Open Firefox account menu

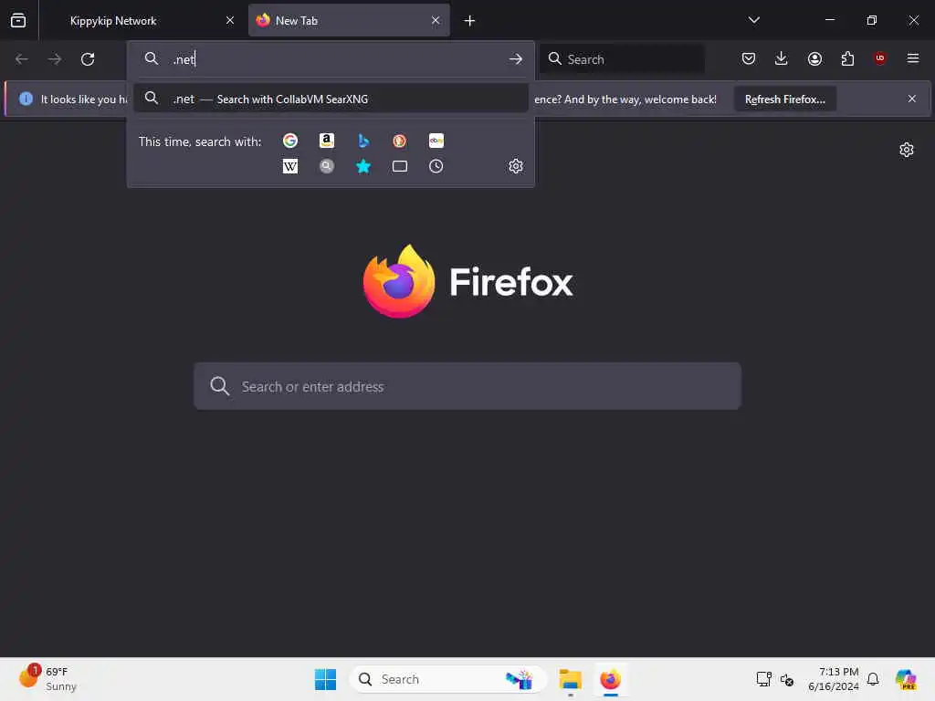pyautogui.click(x=814, y=58)
